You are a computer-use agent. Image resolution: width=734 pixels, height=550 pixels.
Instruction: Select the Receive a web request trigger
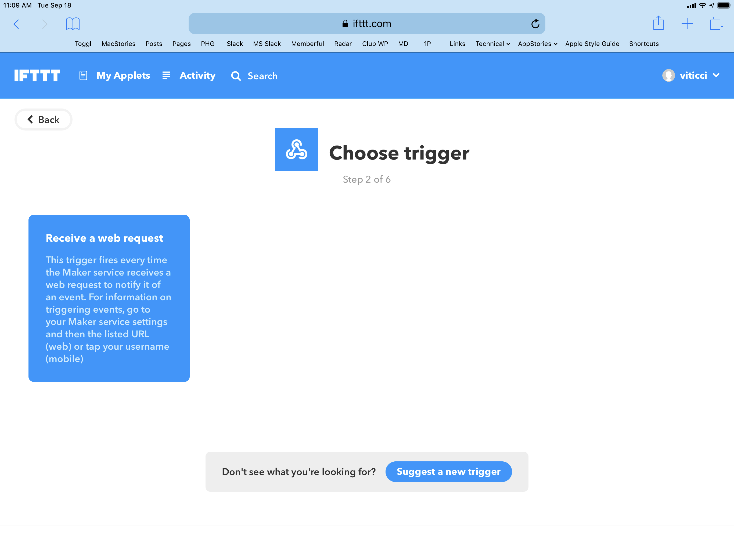coord(109,298)
